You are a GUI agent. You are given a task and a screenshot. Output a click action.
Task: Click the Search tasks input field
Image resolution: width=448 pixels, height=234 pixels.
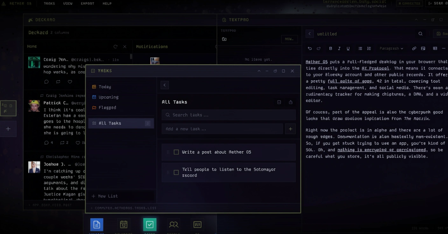(x=228, y=115)
